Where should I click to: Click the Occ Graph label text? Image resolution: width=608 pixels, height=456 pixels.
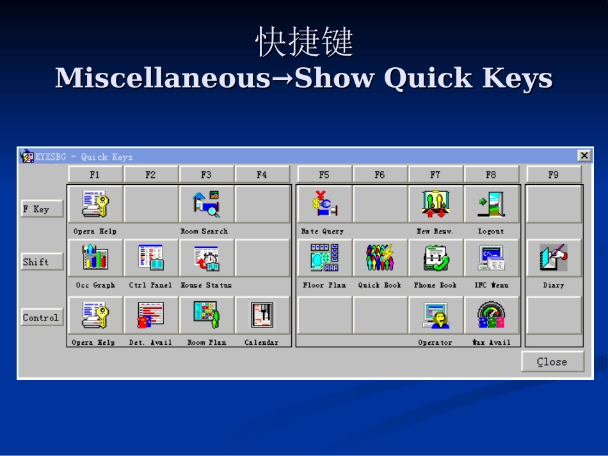(x=95, y=285)
